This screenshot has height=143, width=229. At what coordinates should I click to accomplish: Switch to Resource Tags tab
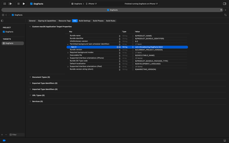point(65,21)
